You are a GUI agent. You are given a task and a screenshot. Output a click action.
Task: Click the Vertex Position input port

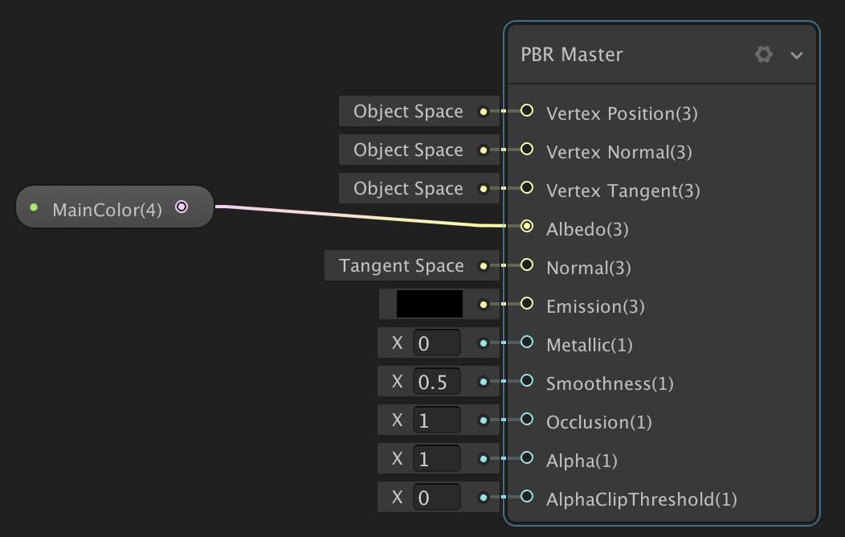pyautogui.click(x=527, y=111)
